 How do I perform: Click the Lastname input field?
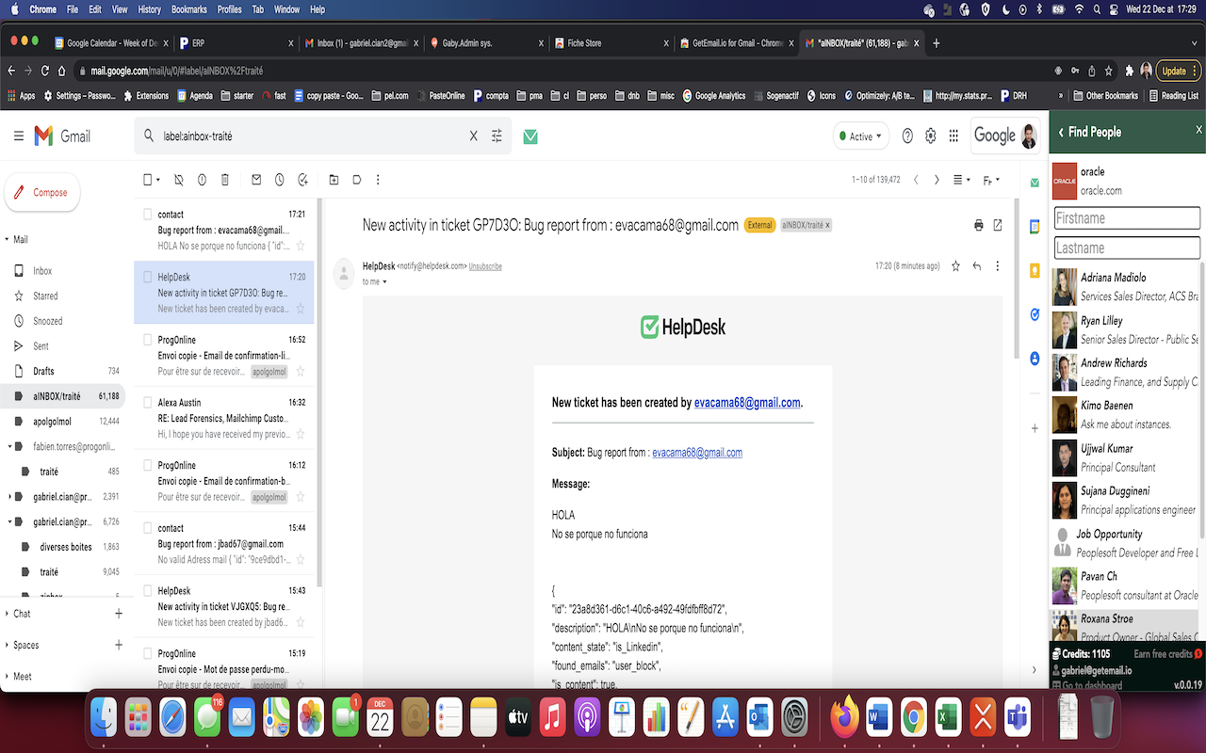1127,248
